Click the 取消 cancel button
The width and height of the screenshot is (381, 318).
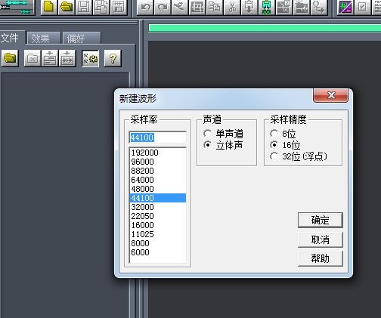tap(321, 239)
